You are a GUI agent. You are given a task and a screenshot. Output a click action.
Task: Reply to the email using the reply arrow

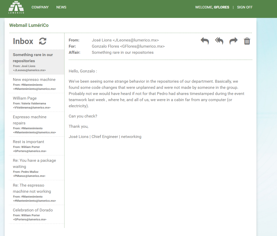205,41
